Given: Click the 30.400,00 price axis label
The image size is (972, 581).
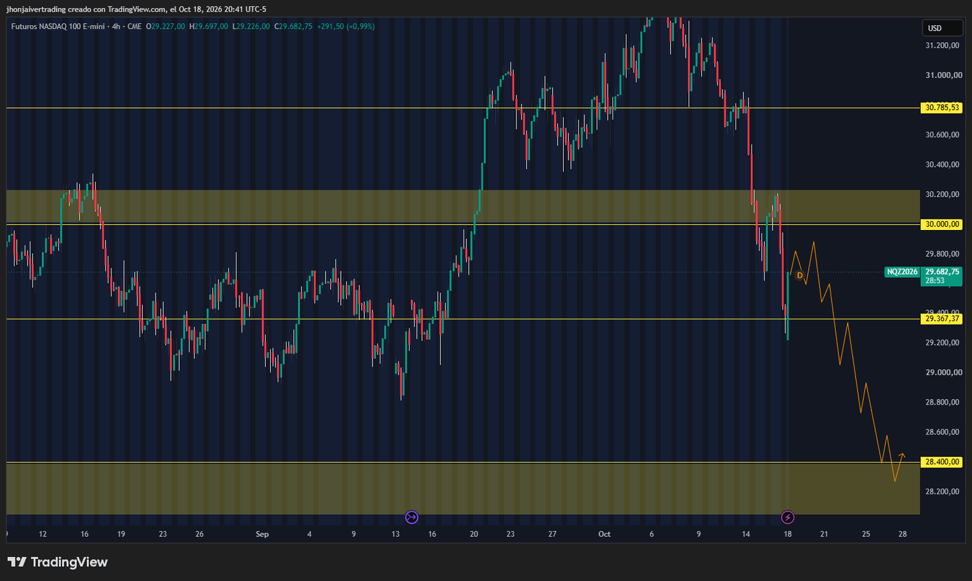Looking at the screenshot, I should click(x=942, y=165).
